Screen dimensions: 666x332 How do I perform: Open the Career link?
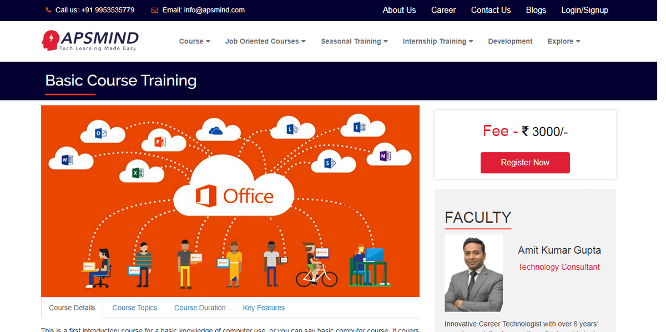pos(443,10)
